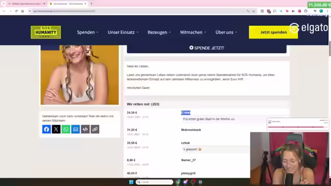Click the 31,20 € donation amount
331x186 pixels.
132,130
